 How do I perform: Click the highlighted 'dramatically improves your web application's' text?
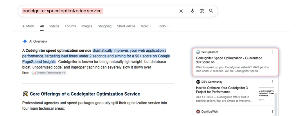[x=130, y=50]
